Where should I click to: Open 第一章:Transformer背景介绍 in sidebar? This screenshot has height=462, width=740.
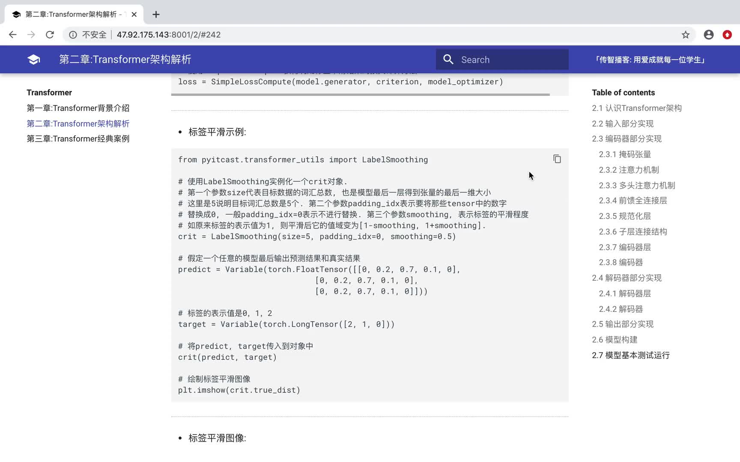click(78, 108)
